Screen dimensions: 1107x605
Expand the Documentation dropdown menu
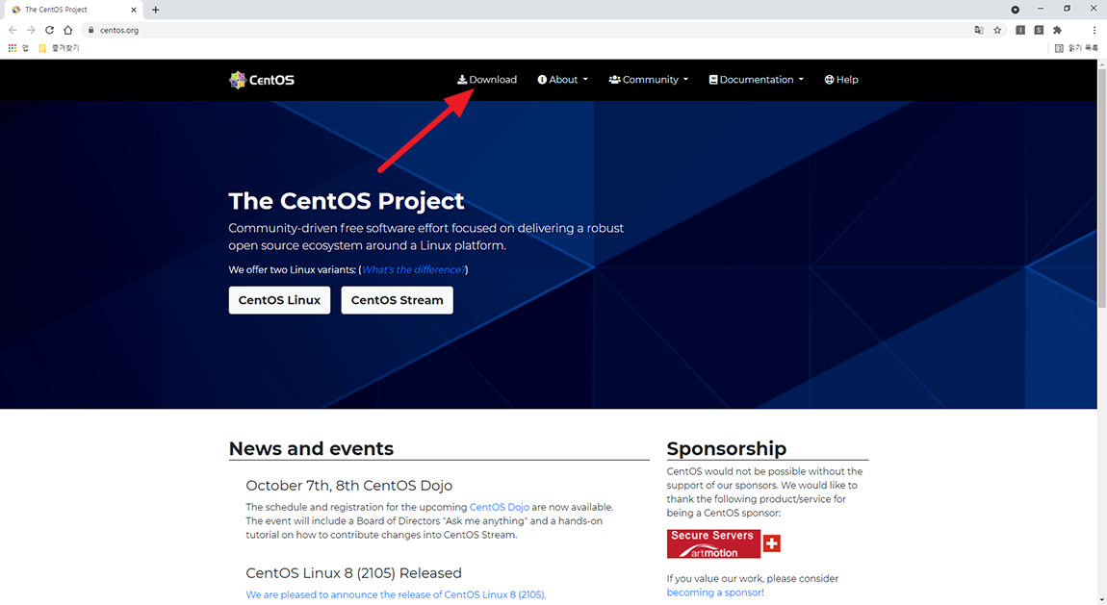point(756,80)
